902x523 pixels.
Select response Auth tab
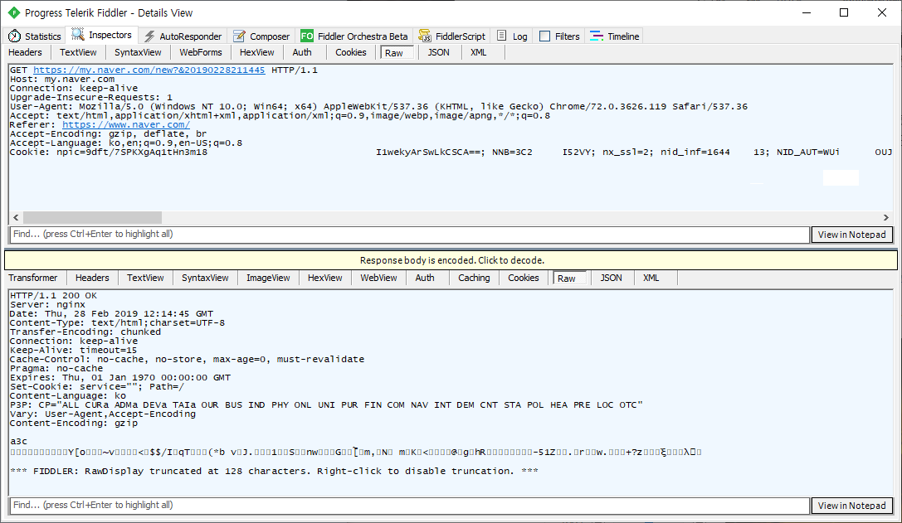click(x=425, y=278)
